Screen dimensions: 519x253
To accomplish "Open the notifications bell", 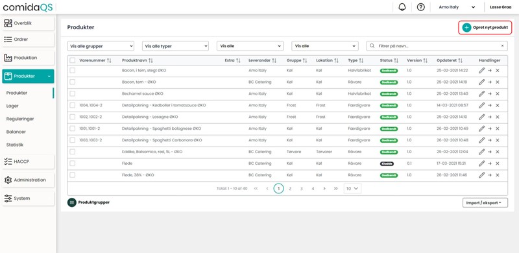I will point(402,7).
